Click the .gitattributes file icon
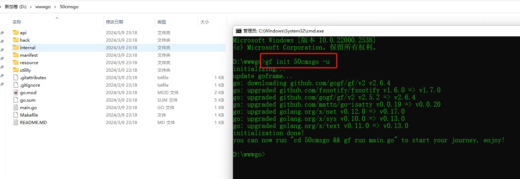 [x=15, y=77]
